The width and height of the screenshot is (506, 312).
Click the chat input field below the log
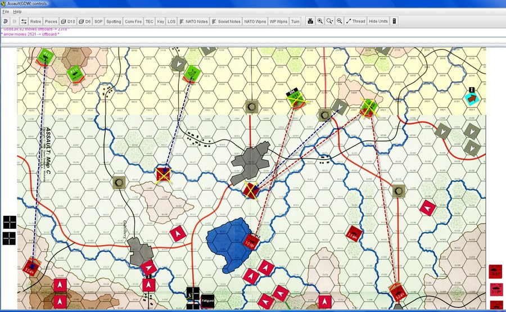[253, 41]
